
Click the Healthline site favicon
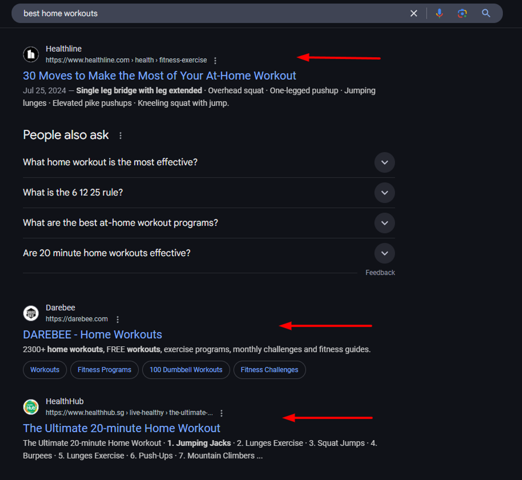pyautogui.click(x=31, y=54)
